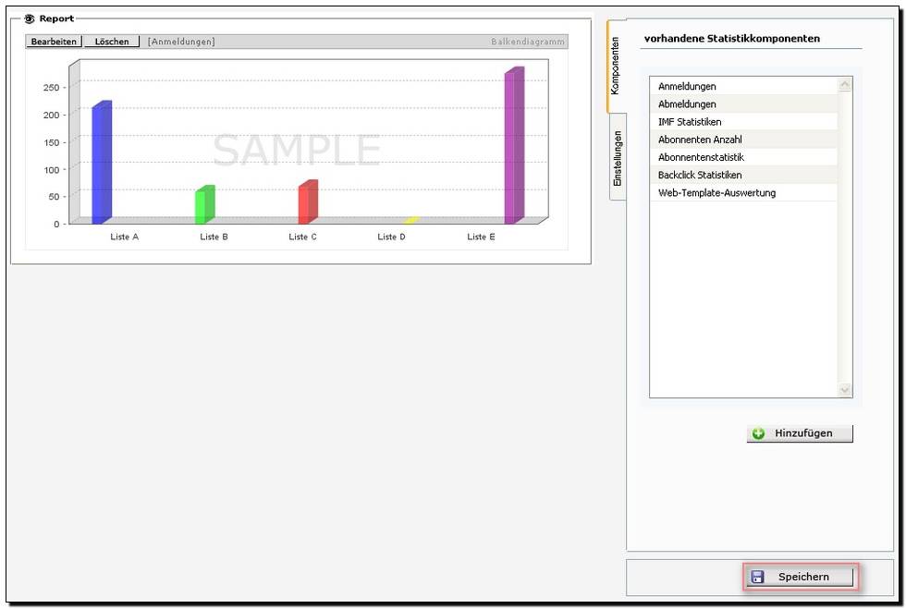Click the floppy disk save icon
Image resolution: width=906 pixels, height=609 pixels.
pos(757,577)
